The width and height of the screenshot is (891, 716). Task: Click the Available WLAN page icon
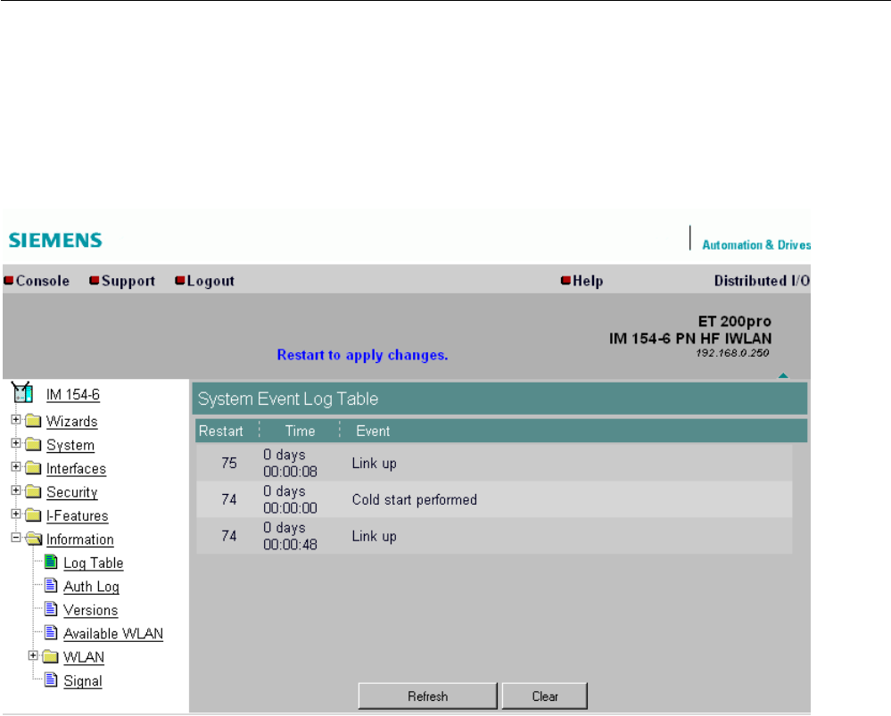click(51, 632)
